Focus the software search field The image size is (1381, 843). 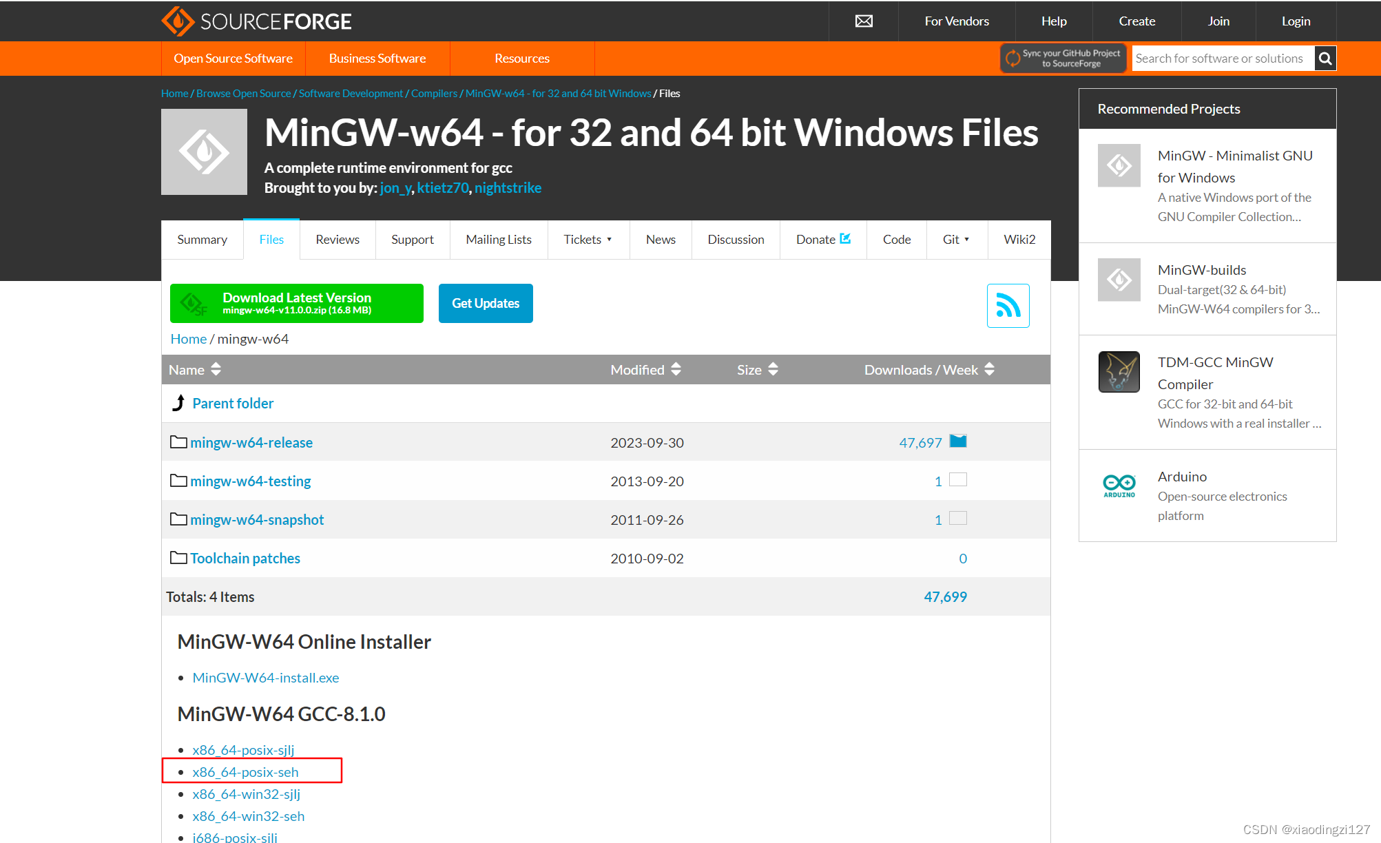point(1223,59)
